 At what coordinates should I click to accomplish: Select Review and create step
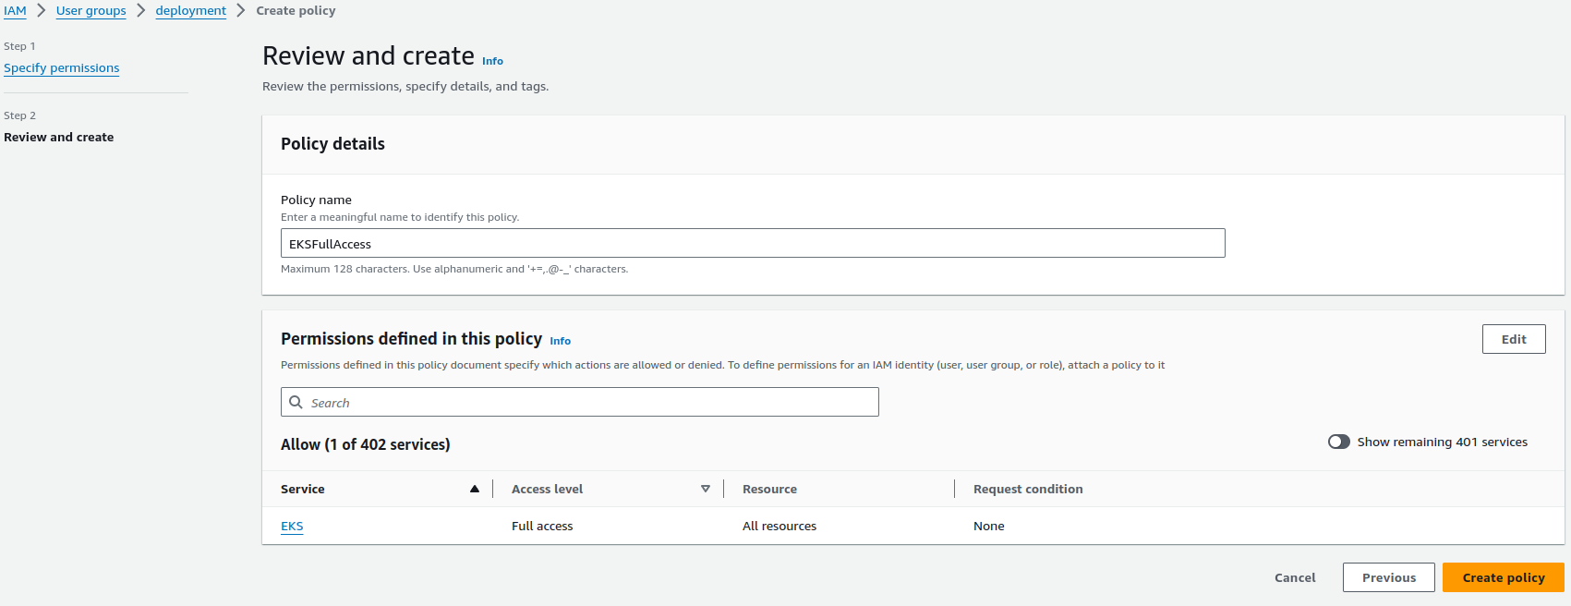coord(59,137)
